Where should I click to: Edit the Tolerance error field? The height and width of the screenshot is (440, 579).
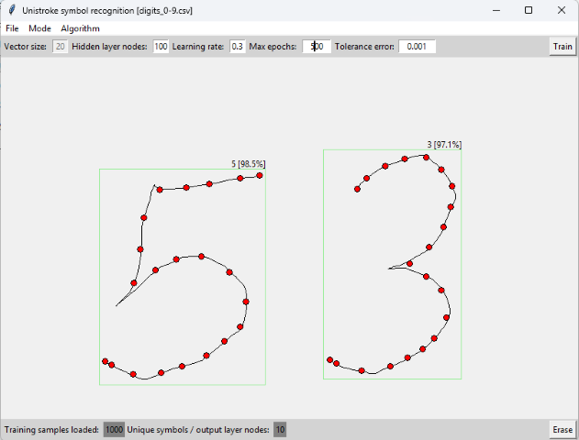[418, 47]
